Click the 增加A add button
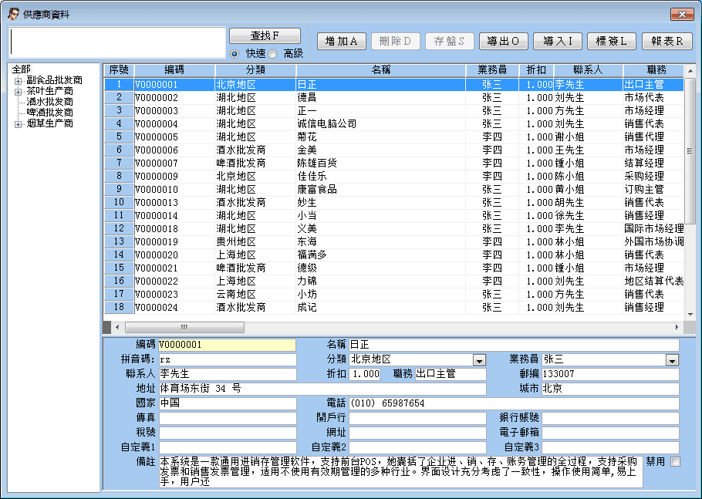The width and height of the screenshot is (702, 499). 341,42
